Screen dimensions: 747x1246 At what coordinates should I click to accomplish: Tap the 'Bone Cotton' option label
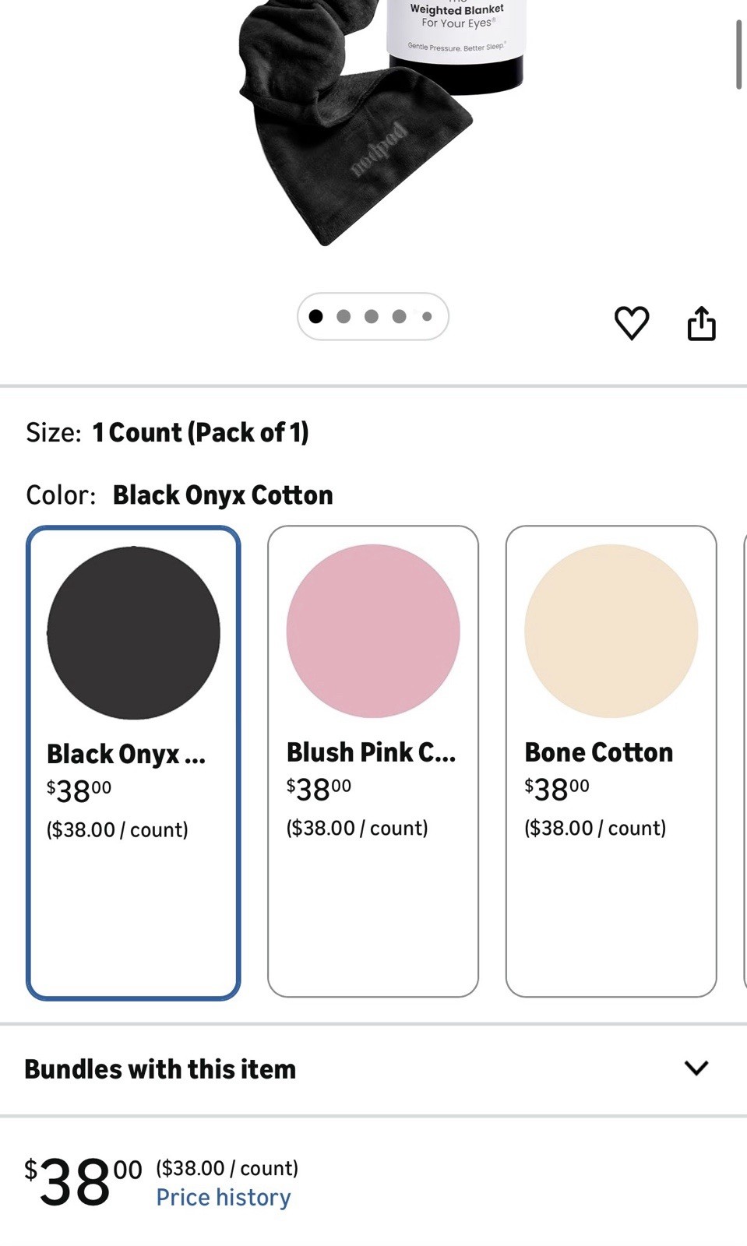[x=598, y=752]
